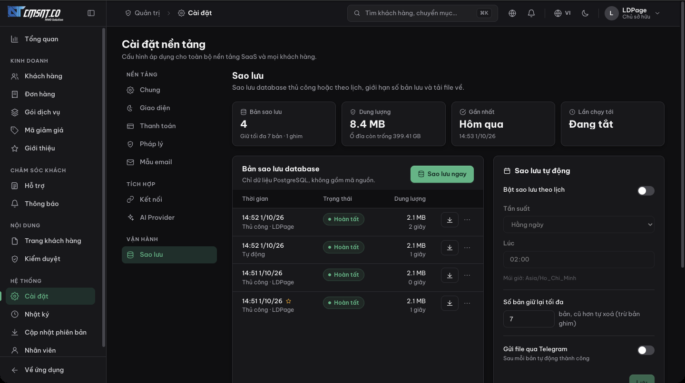This screenshot has width=685, height=383.
Task: Click the Dung lượng column header
Action: pos(410,199)
